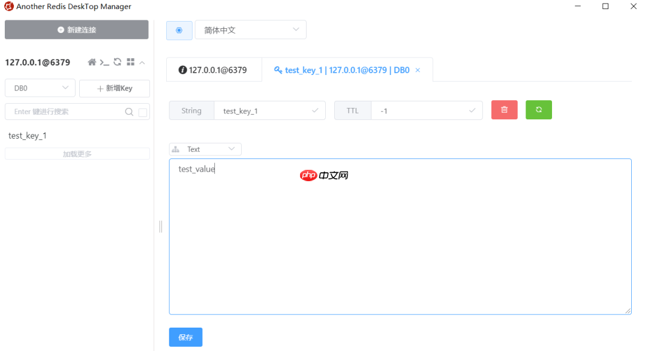Click the home icon next to 127.0.0.1@6379
The height and width of the screenshot is (351, 648).
[x=91, y=62]
